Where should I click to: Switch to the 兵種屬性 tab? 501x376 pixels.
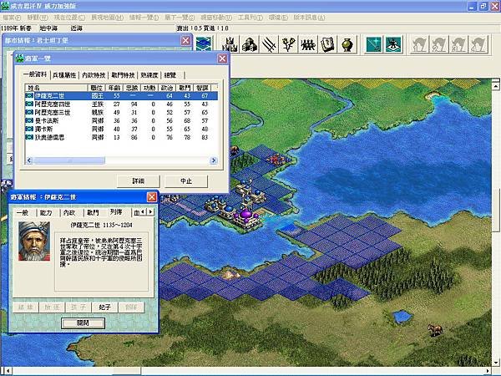[64, 75]
